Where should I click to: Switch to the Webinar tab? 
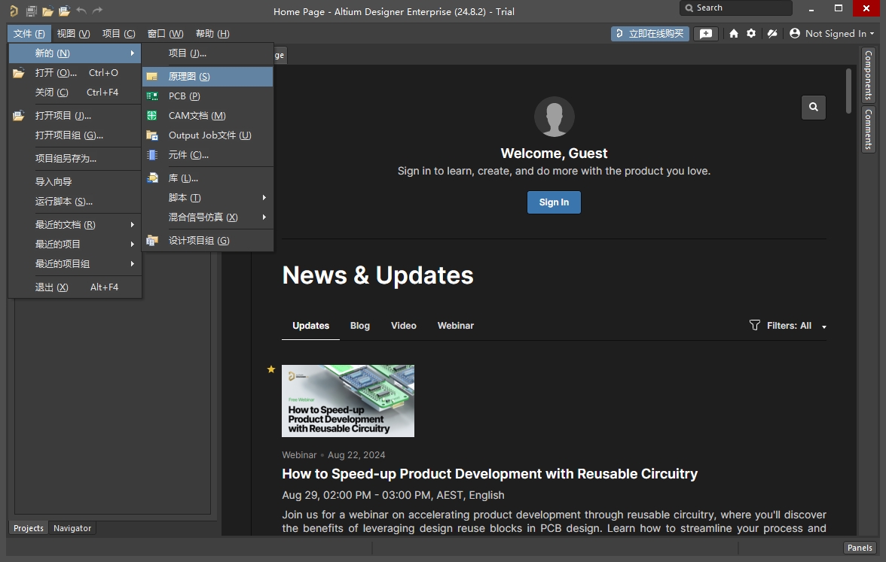click(455, 326)
